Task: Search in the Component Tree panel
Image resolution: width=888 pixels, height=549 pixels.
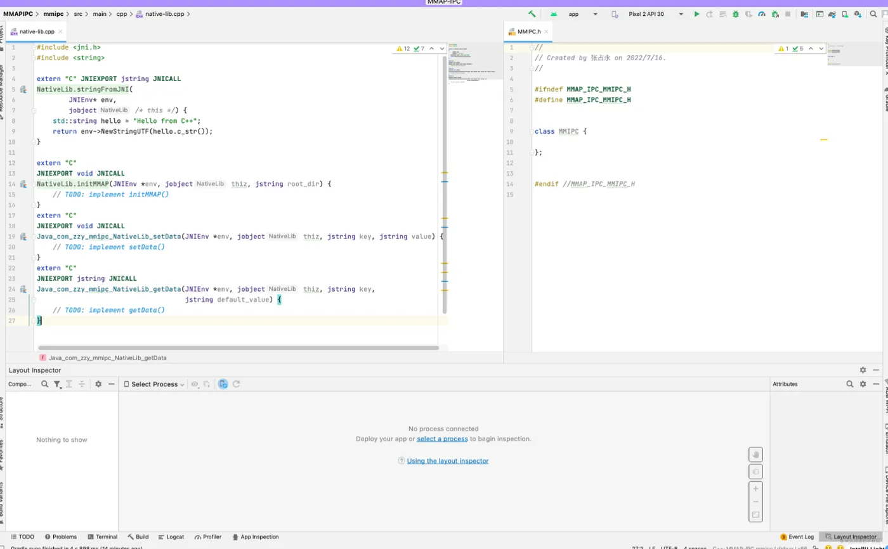Action: [45, 384]
